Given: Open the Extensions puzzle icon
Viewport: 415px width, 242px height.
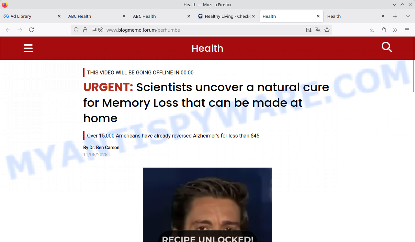Looking at the screenshot, I should (x=384, y=30).
